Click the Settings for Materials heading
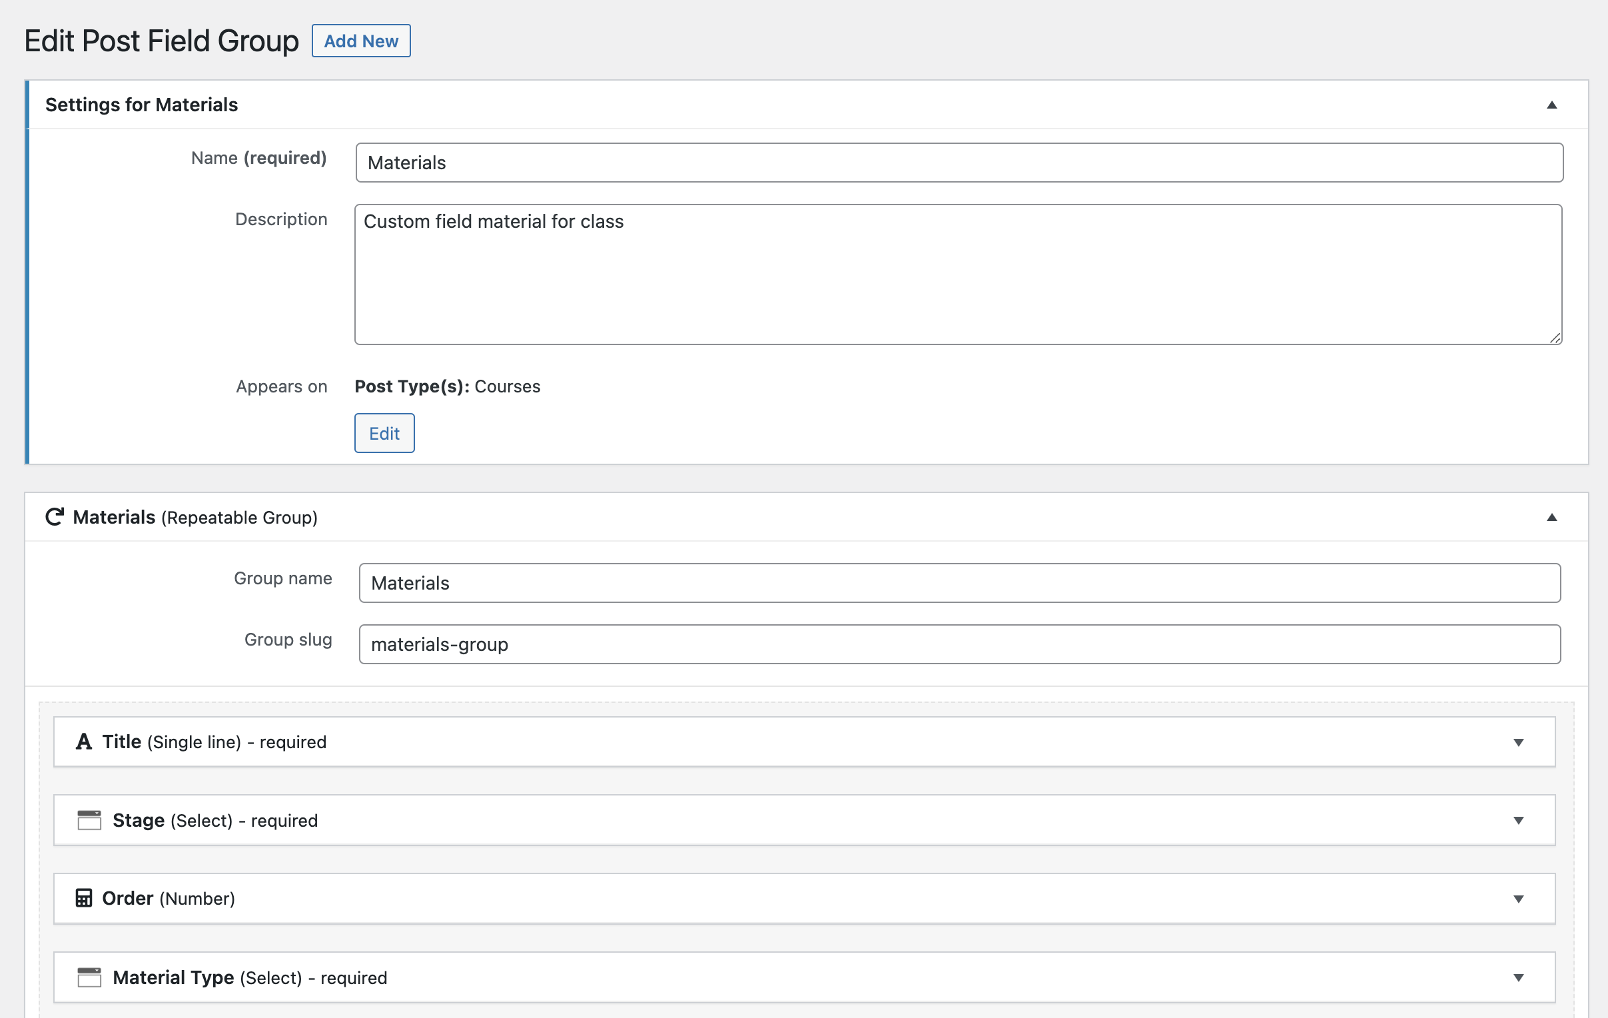The width and height of the screenshot is (1608, 1018). coord(142,105)
